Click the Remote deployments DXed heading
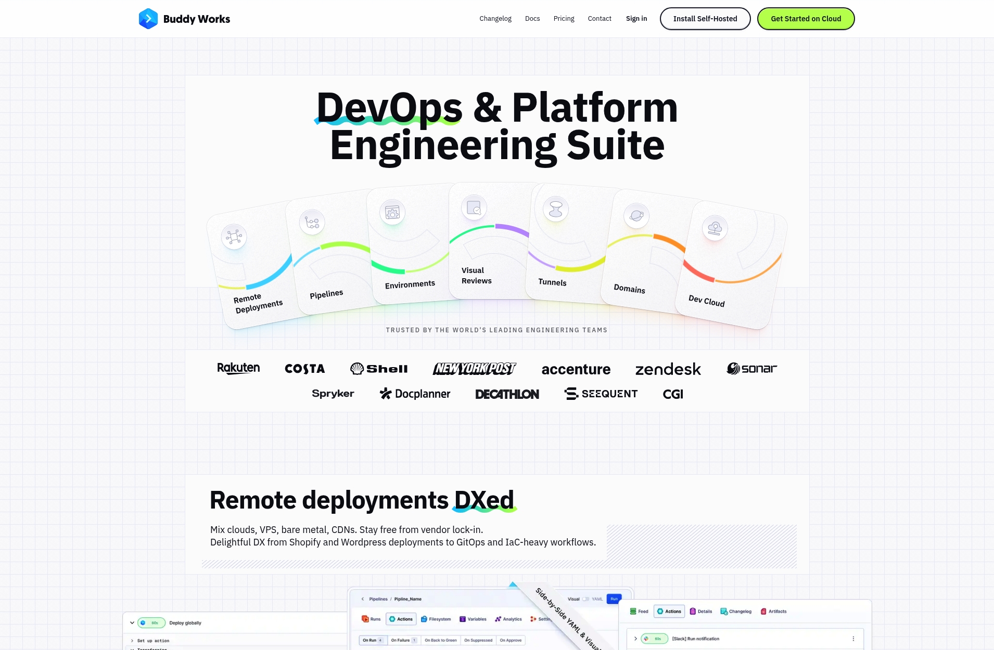The height and width of the screenshot is (650, 994). pos(362,500)
